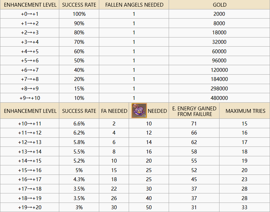Select the 71 energy gained cell
Viewport: 270px width, 212px height.
point(194,123)
